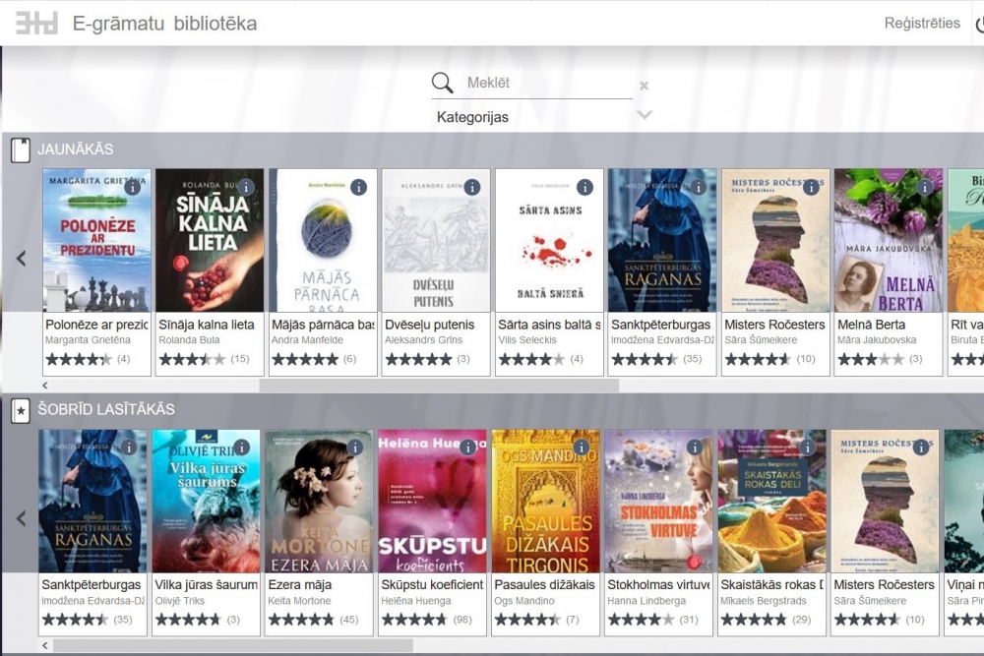
Task: Open info for Pasaules dižākais tirgonis
Action: tap(582, 447)
